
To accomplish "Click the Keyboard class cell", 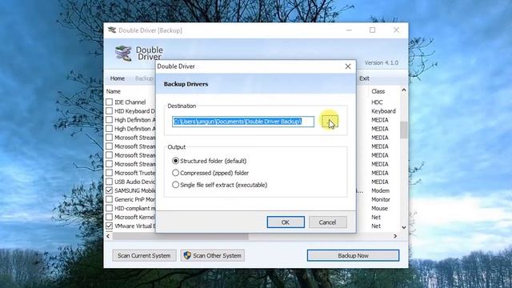I will [383, 111].
